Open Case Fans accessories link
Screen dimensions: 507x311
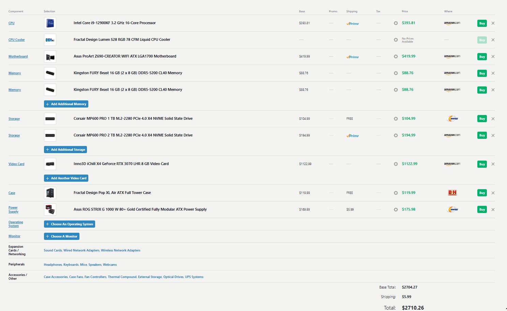76,277
